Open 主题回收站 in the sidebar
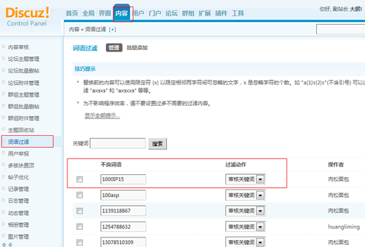This screenshot has height=247, width=365. [21, 130]
